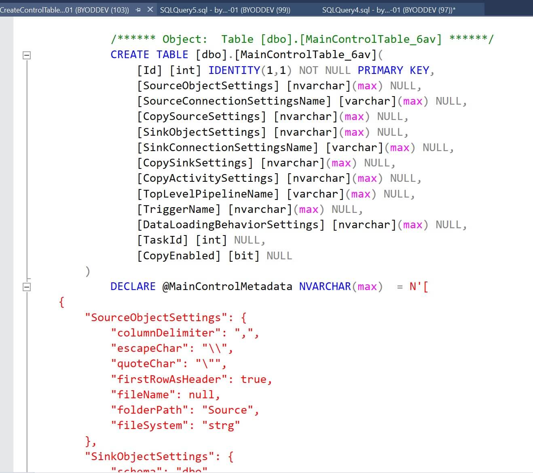Viewport: 533px width, 473px height.
Task: Click the [TopLevelPipelineName] column name
Action: [x=208, y=194]
